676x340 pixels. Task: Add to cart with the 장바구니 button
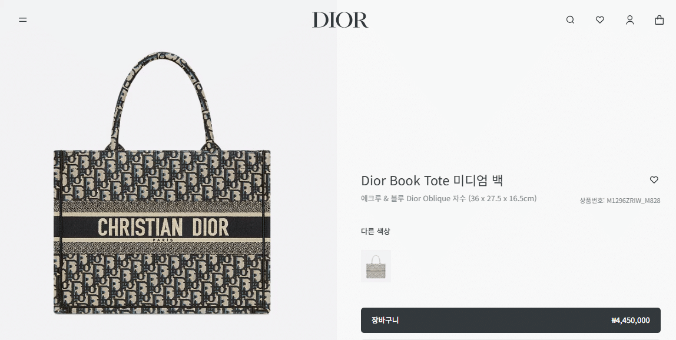[x=511, y=320]
